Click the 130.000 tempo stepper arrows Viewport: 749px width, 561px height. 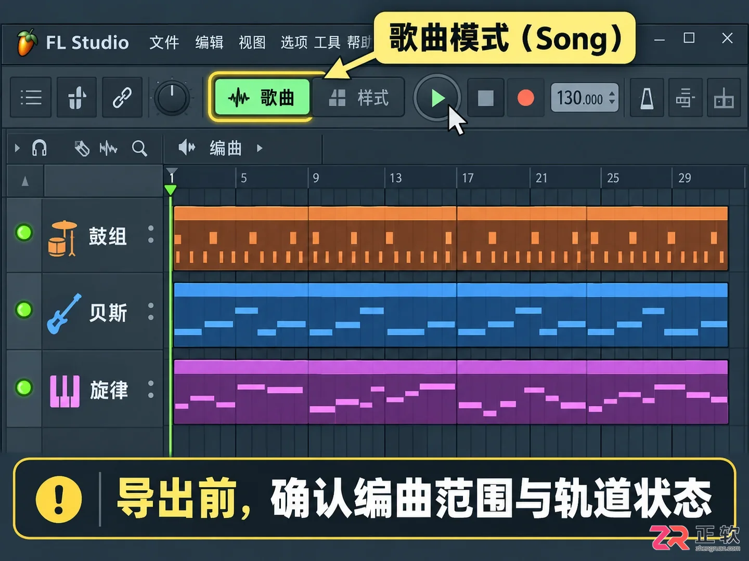coord(612,98)
